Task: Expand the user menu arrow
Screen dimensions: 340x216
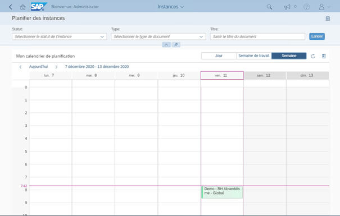Action: pos(329,7)
